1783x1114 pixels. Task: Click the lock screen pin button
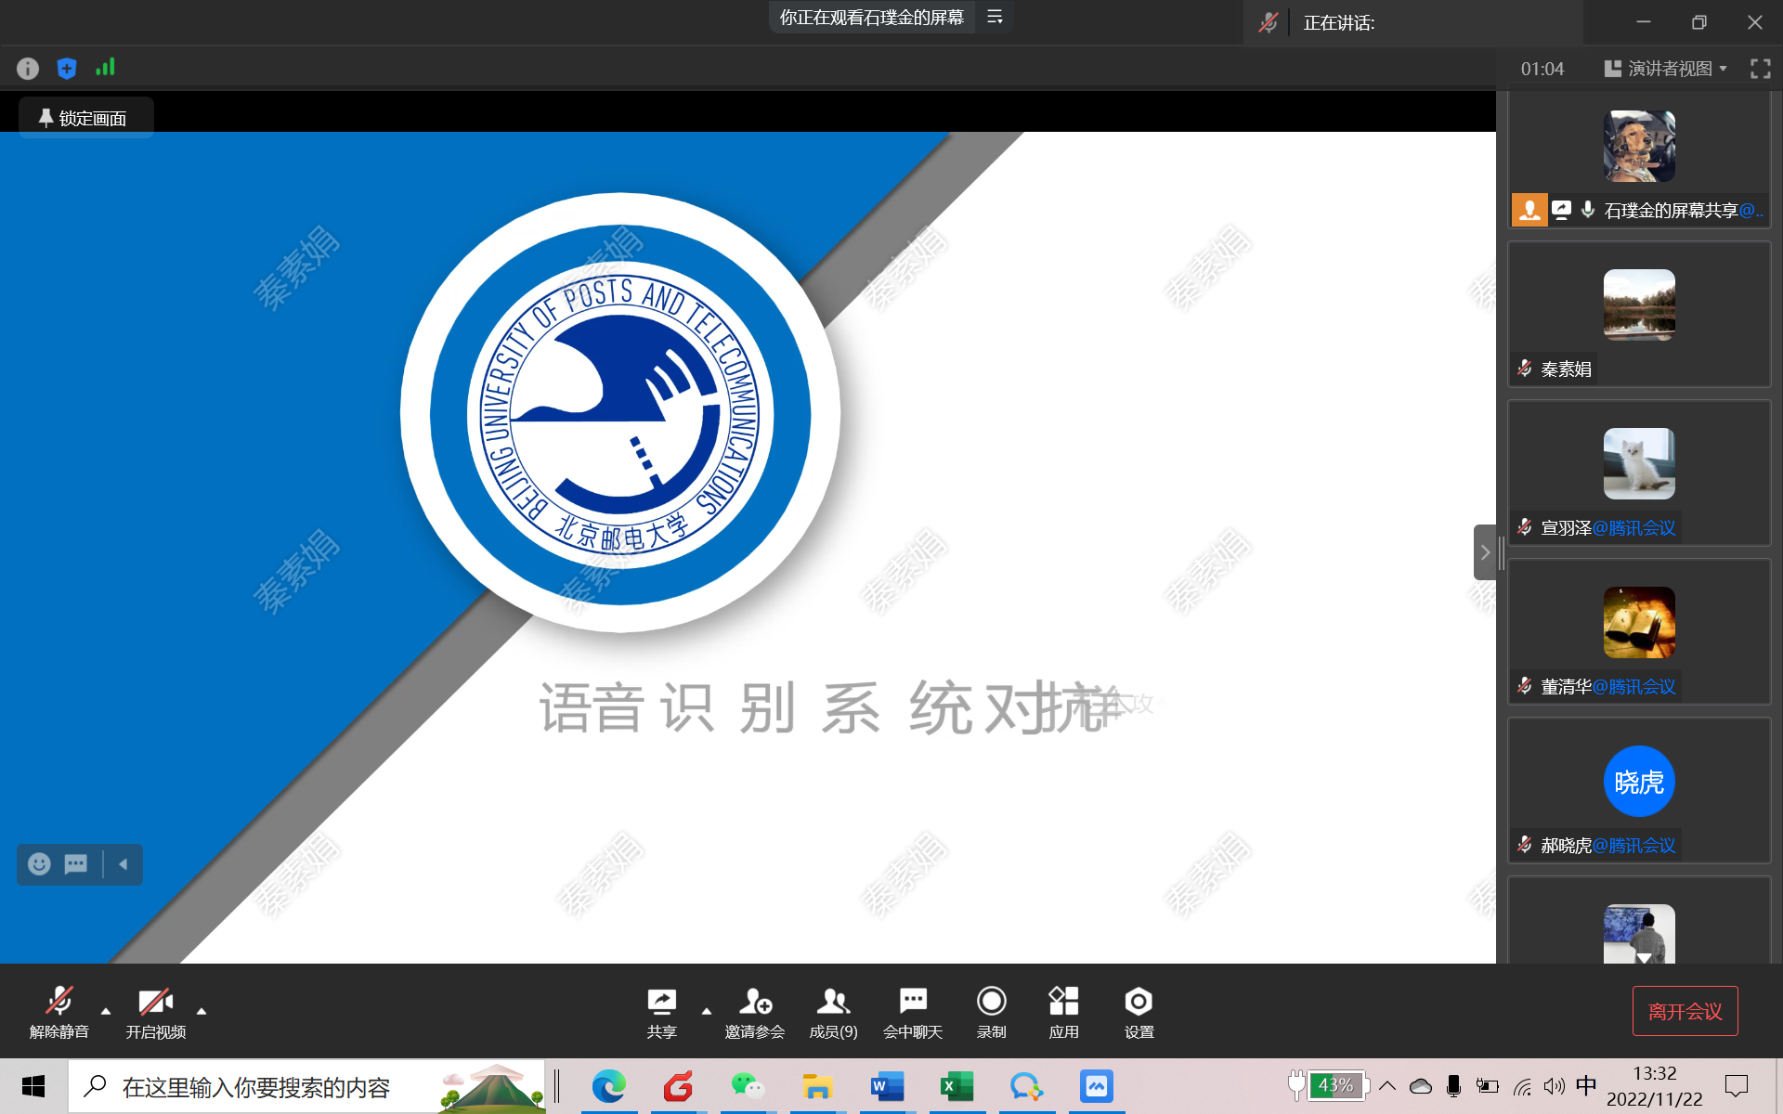(x=85, y=118)
